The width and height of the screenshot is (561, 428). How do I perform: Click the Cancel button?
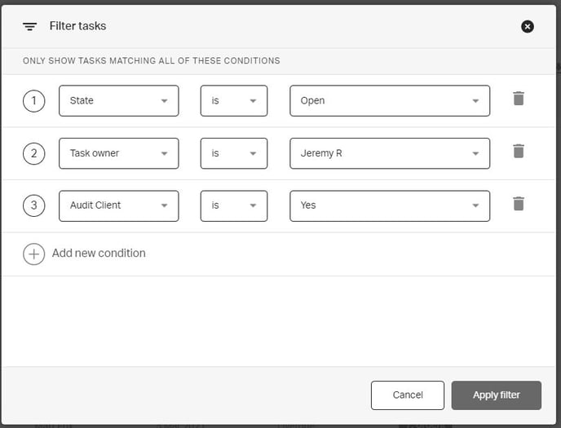(408, 395)
